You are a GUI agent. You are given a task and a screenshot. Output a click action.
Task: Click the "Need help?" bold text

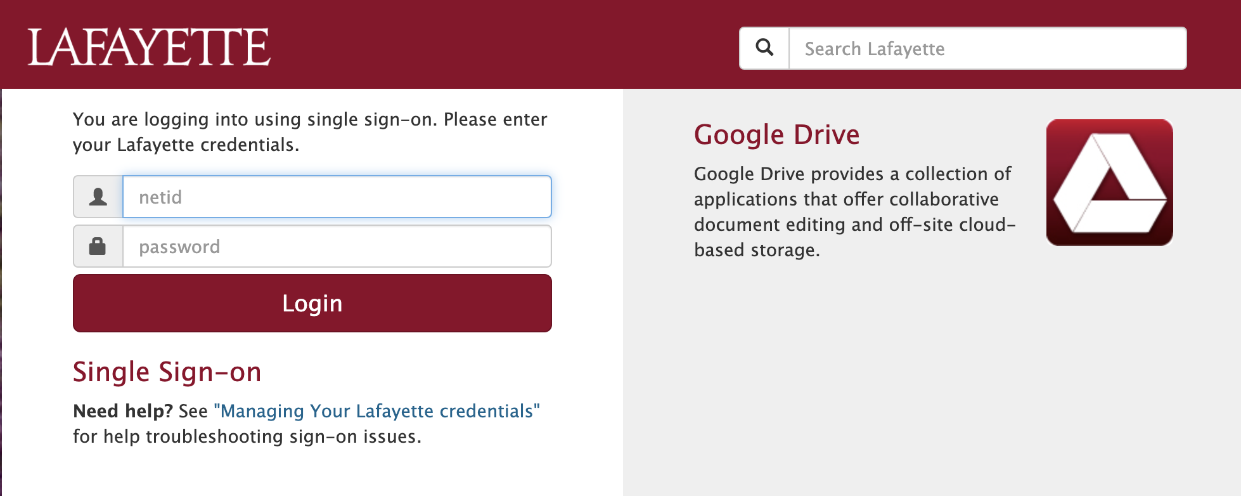pyautogui.click(x=123, y=411)
